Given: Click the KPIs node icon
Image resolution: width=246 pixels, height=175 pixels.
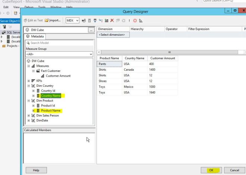Looking at the screenshot, I should 33,81.
